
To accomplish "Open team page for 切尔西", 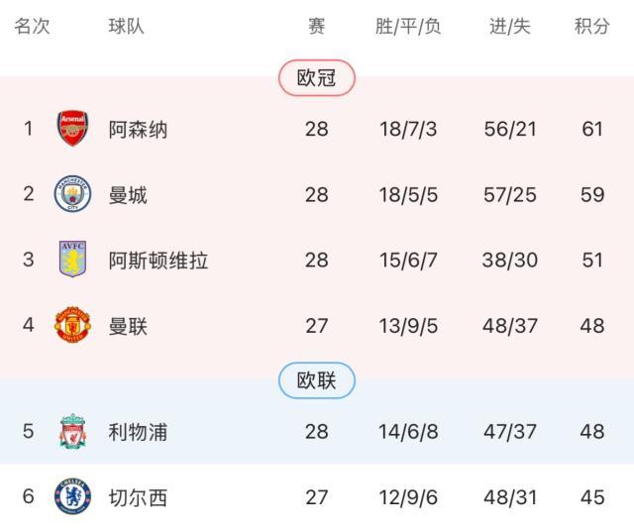I will tap(138, 497).
